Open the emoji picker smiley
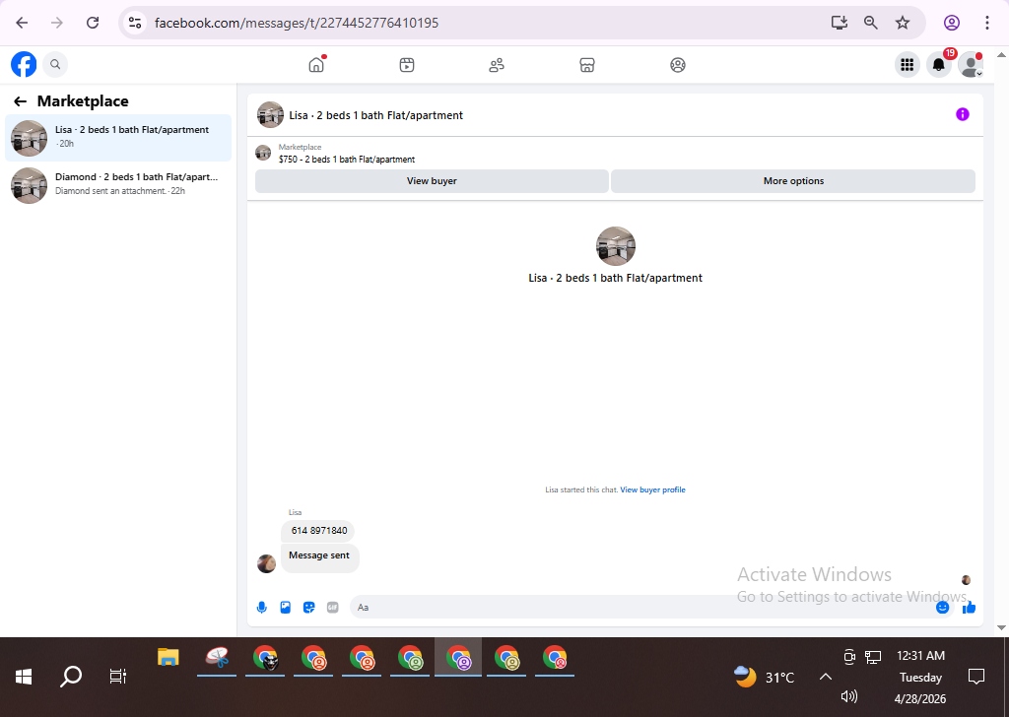The width and height of the screenshot is (1009, 717). [943, 607]
